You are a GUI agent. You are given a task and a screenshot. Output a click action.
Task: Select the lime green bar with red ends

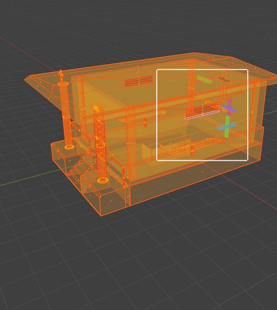204,80
